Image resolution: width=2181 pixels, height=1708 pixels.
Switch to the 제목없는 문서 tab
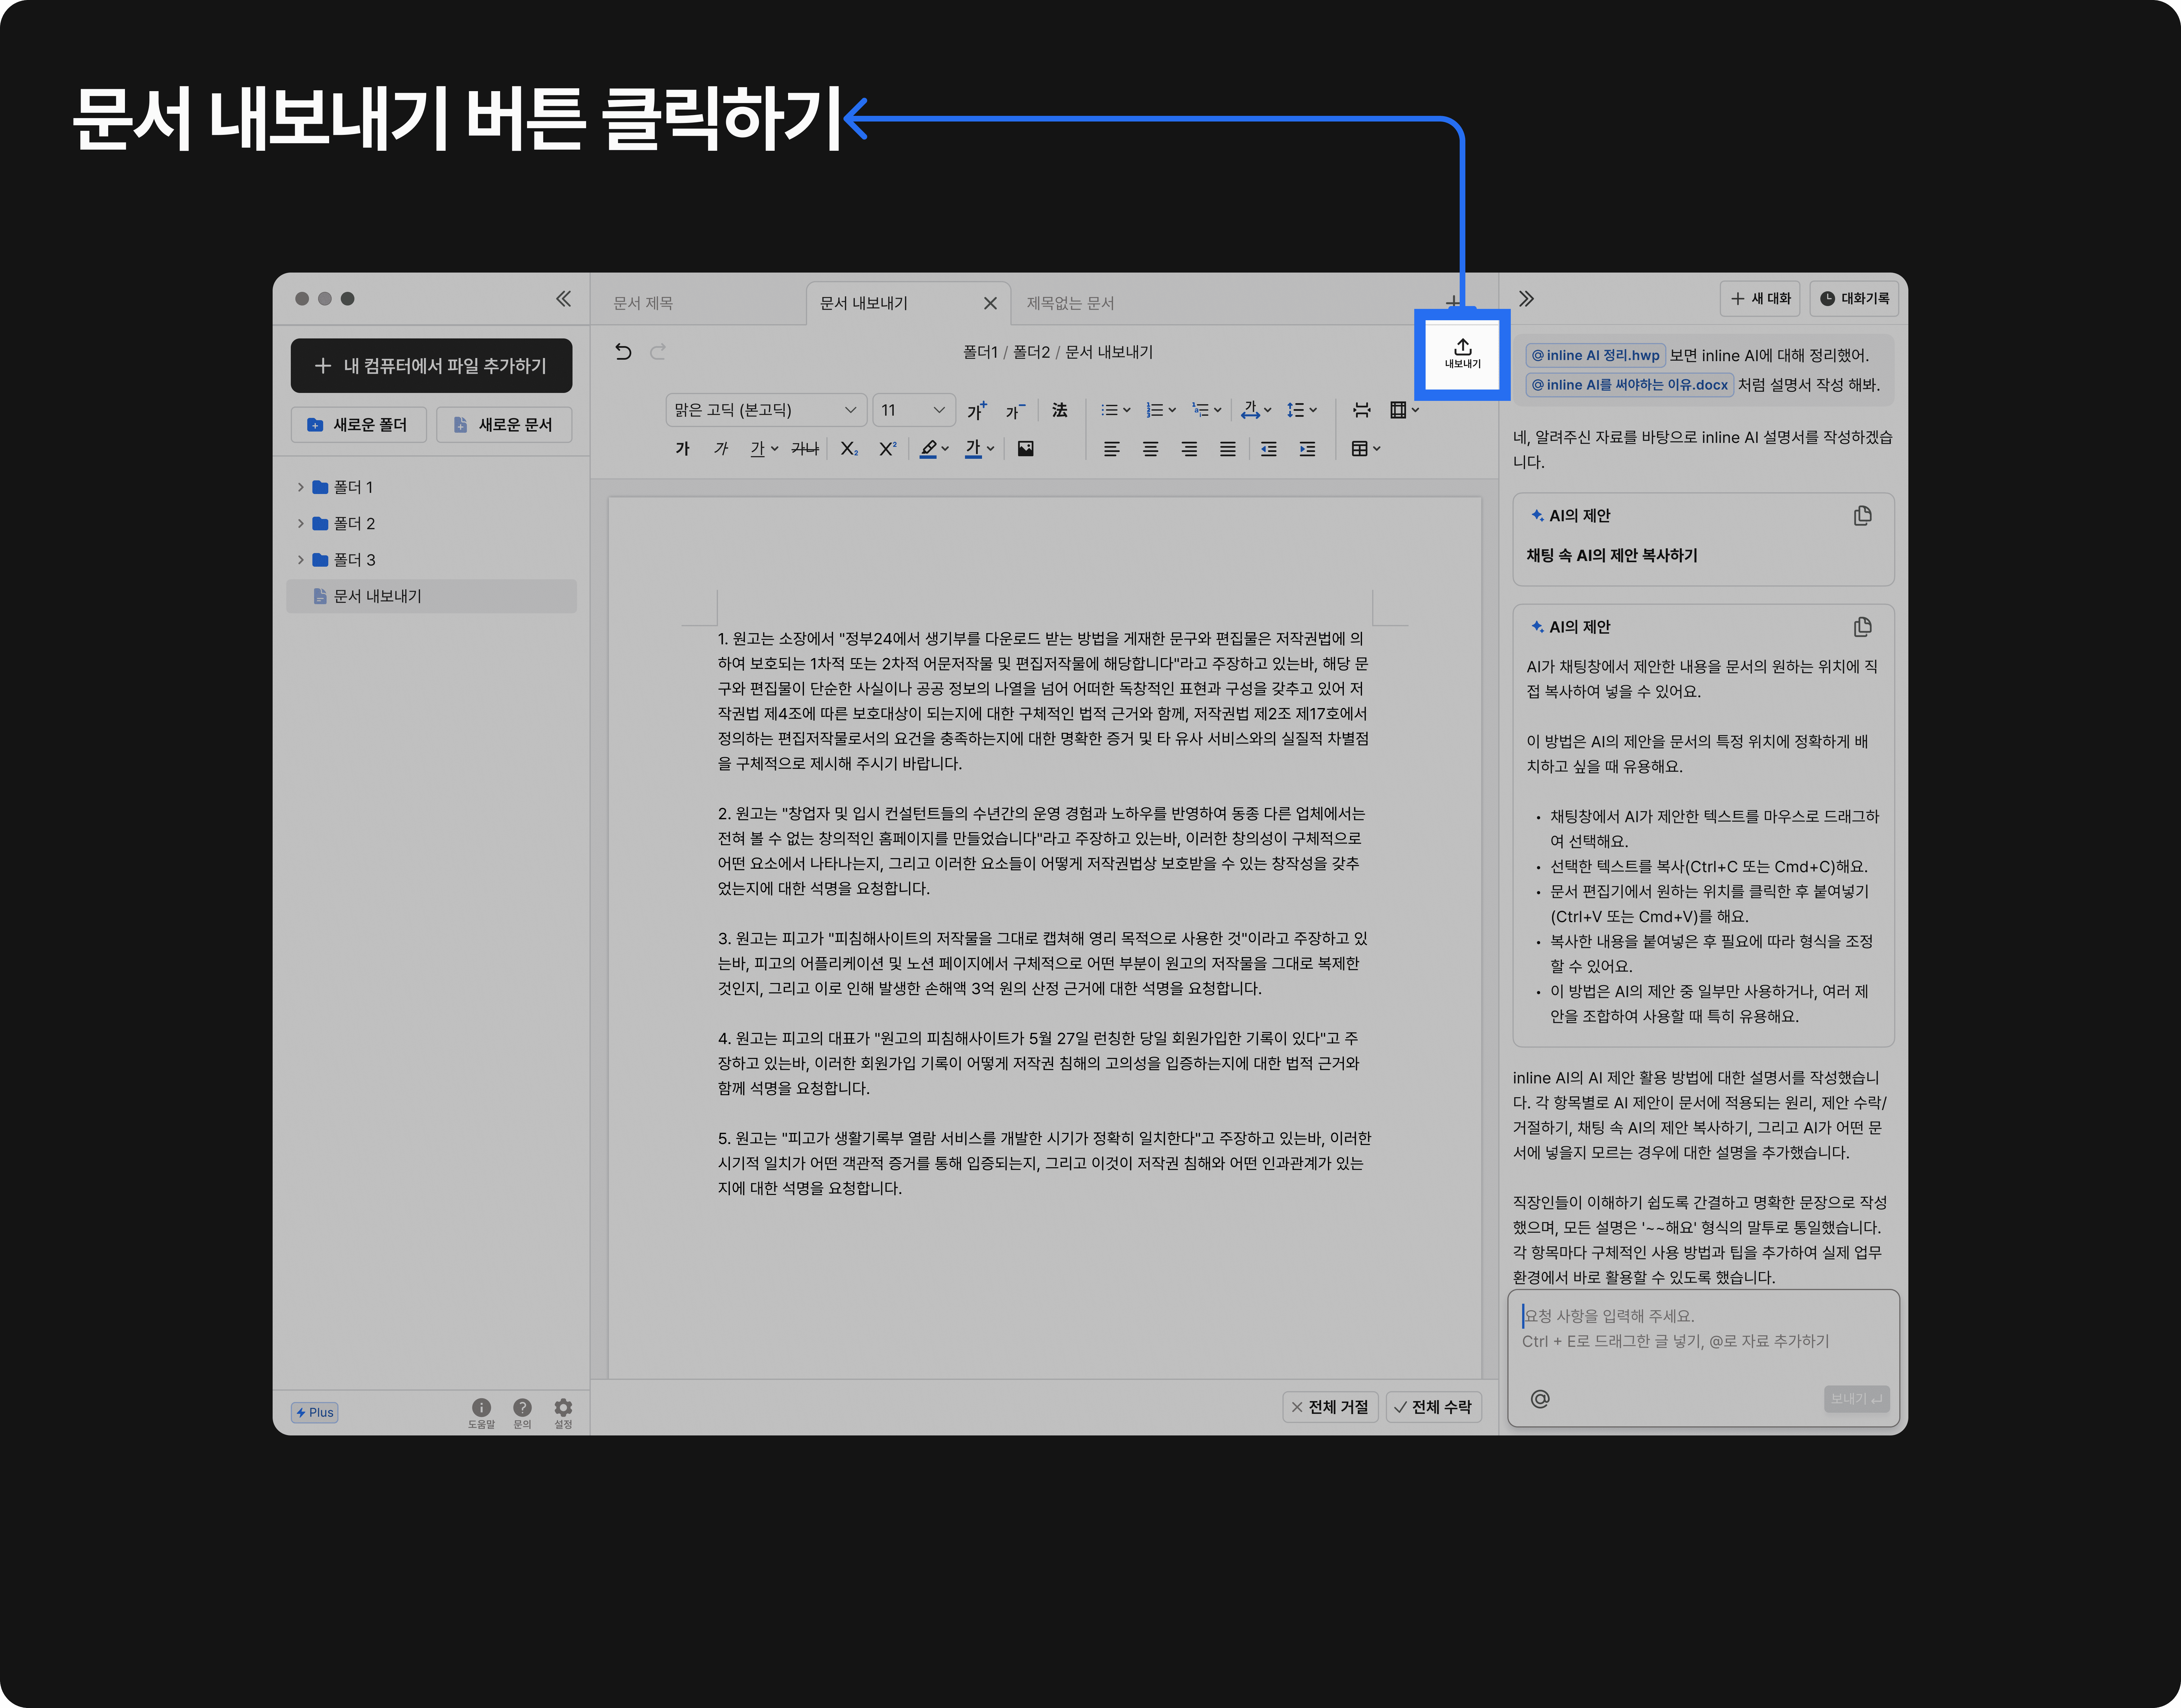1070,303
